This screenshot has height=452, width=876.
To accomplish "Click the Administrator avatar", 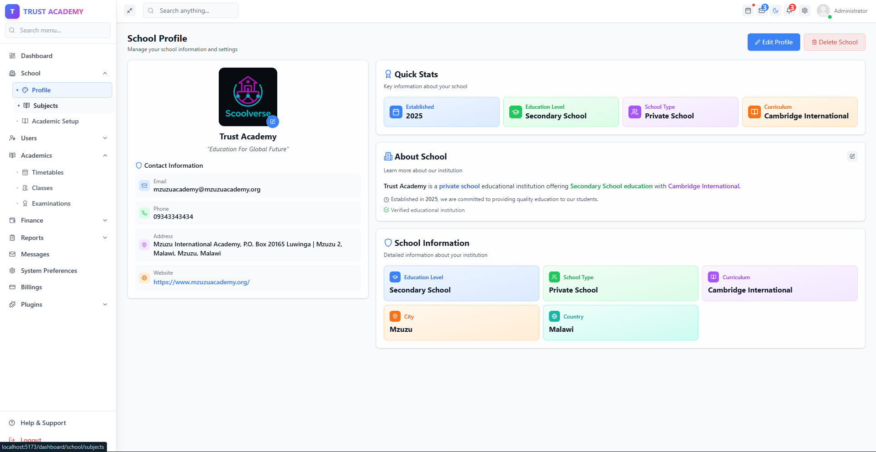I will [x=823, y=11].
